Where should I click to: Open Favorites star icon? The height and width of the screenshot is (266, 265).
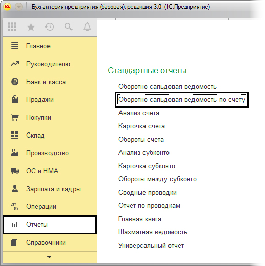[31, 27]
